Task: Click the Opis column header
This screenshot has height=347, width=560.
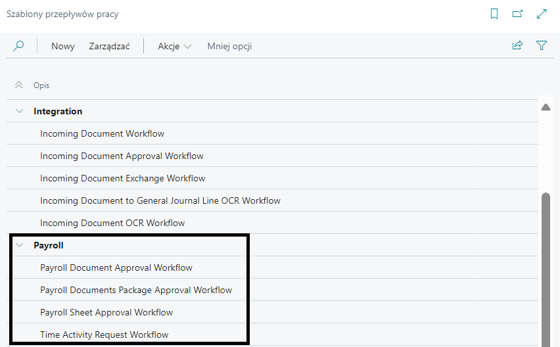Action: click(x=41, y=85)
